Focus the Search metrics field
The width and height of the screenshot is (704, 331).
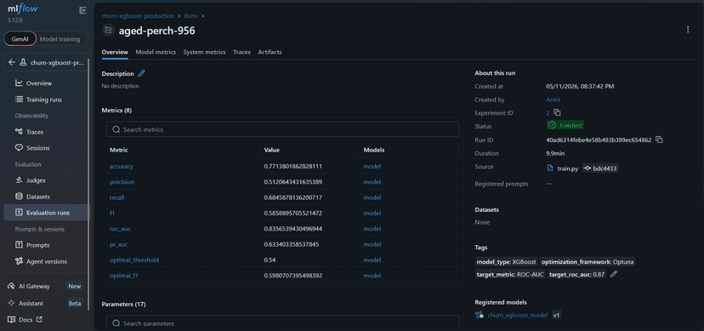[x=282, y=129]
